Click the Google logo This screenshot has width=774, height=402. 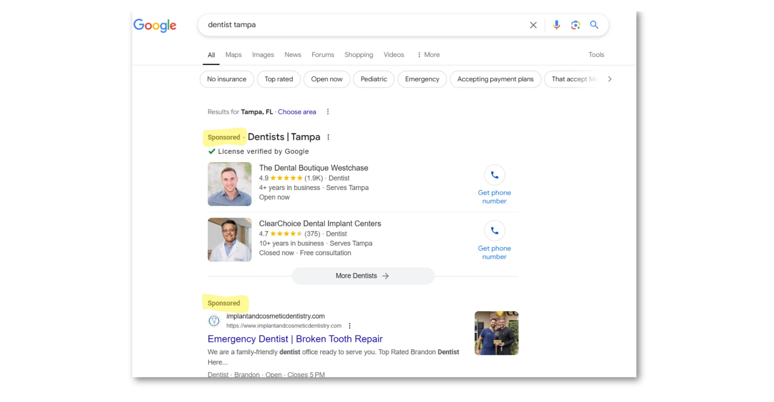point(155,25)
